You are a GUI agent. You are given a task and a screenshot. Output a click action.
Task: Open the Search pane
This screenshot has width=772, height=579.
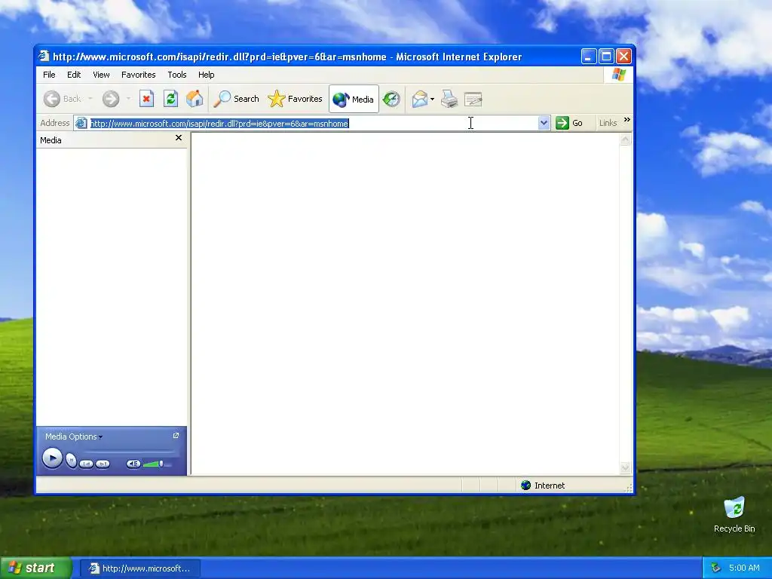(236, 99)
